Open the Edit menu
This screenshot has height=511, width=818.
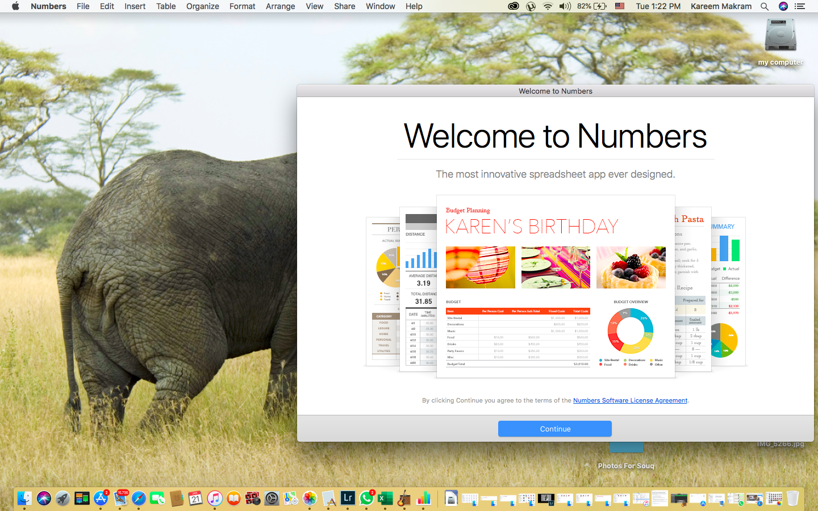107,6
